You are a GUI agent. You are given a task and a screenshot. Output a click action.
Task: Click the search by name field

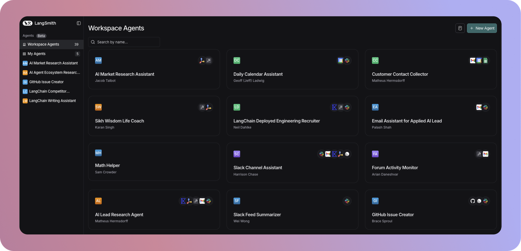124,42
